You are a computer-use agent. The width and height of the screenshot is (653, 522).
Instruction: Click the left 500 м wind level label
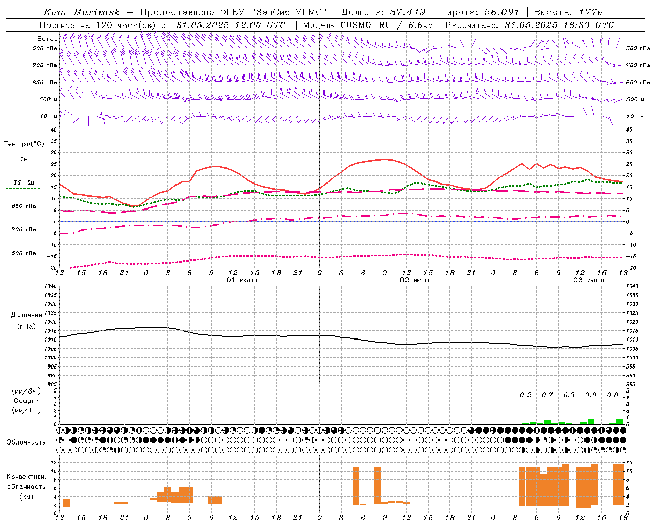(x=48, y=99)
